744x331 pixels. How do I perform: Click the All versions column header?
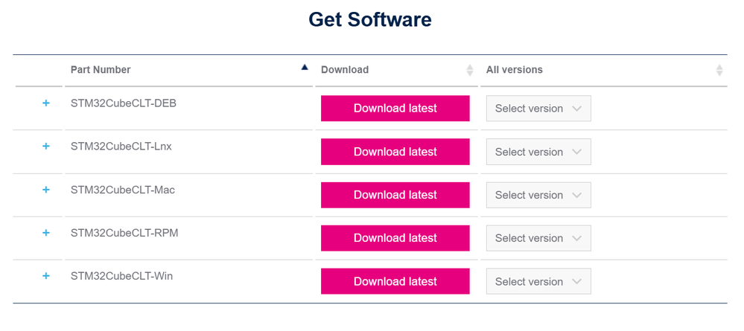[x=515, y=70]
